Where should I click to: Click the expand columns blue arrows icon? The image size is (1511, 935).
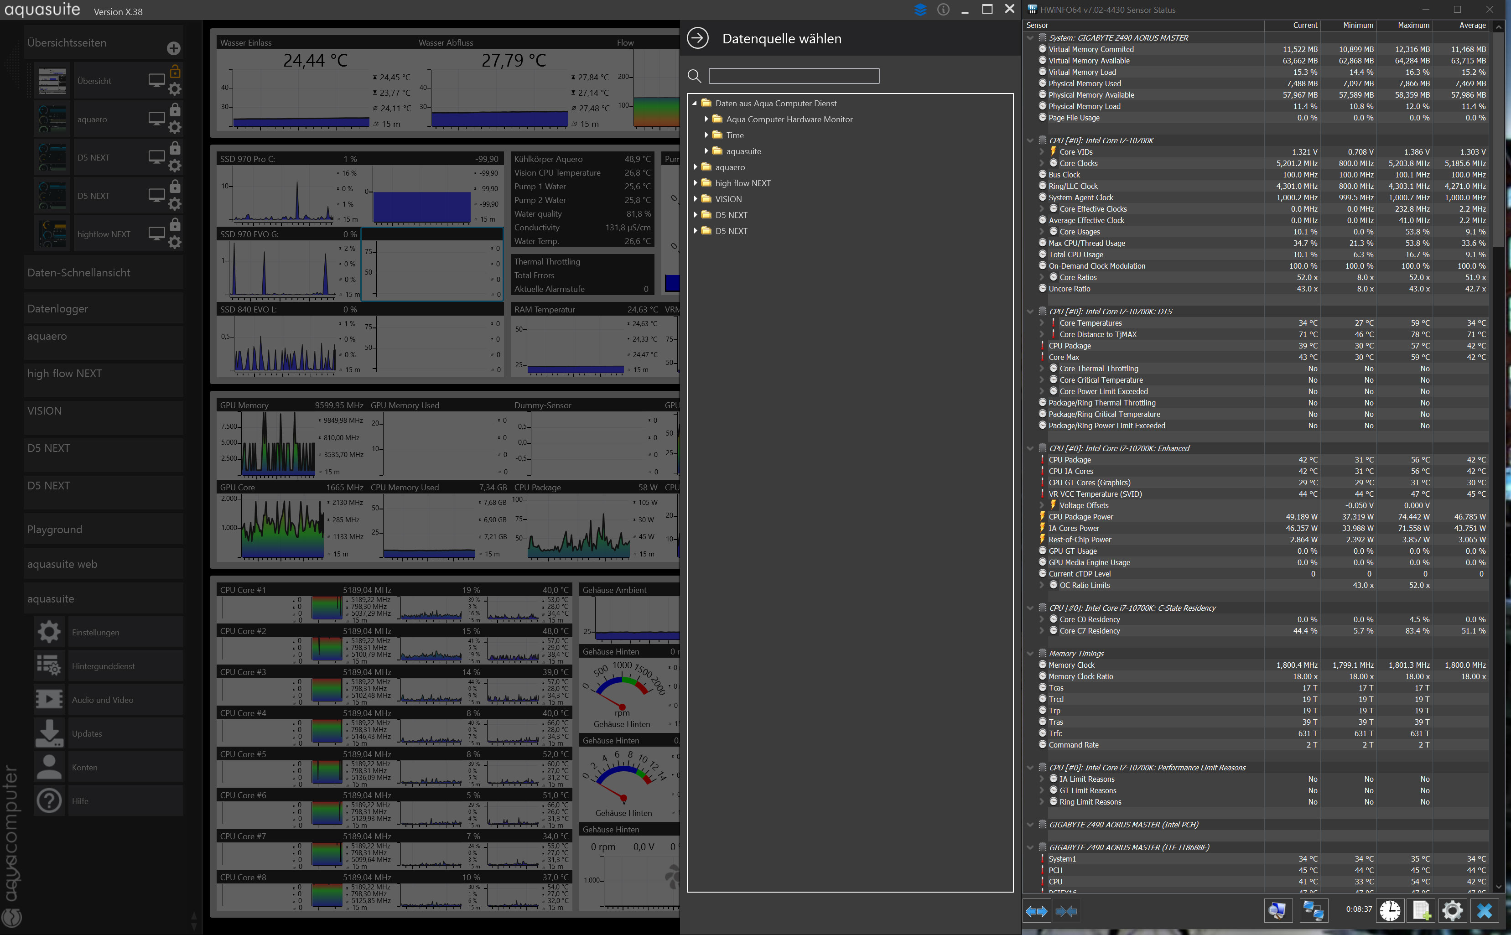(x=1036, y=911)
